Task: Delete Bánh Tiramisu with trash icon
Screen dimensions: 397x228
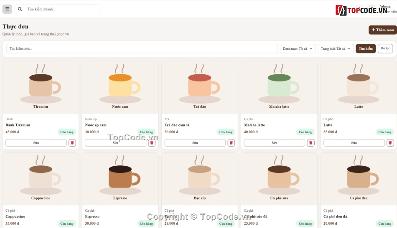Action: point(72,143)
